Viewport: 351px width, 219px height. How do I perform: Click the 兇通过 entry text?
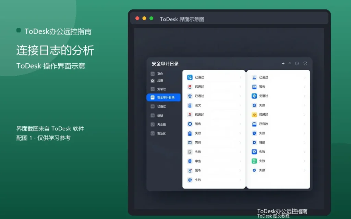pyautogui.click(x=264, y=96)
